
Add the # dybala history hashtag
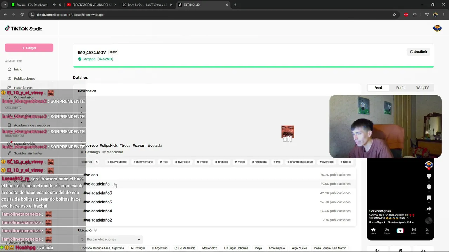coord(203,162)
